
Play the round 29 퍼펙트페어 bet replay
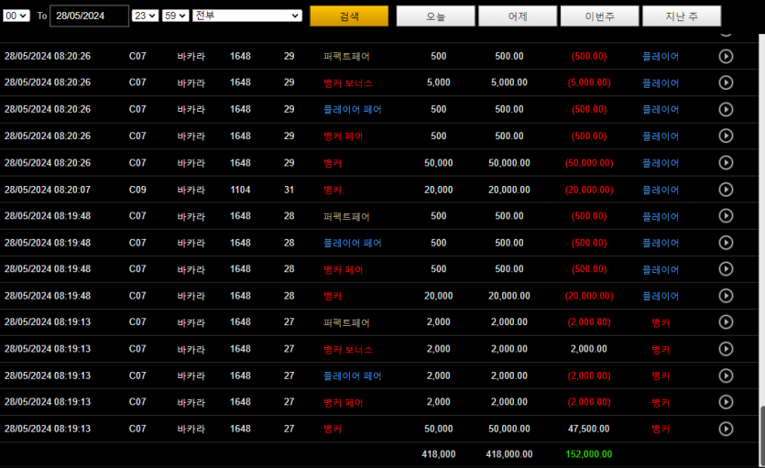(x=726, y=56)
